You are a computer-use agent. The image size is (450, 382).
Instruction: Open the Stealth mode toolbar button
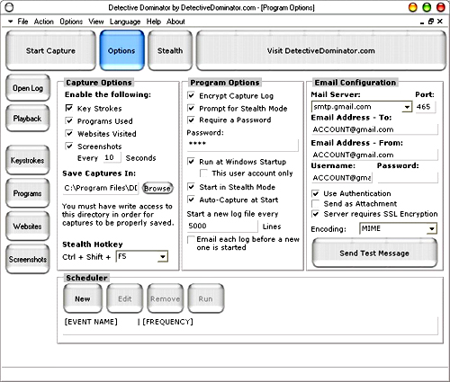pyautogui.click(x=170, y=50)
